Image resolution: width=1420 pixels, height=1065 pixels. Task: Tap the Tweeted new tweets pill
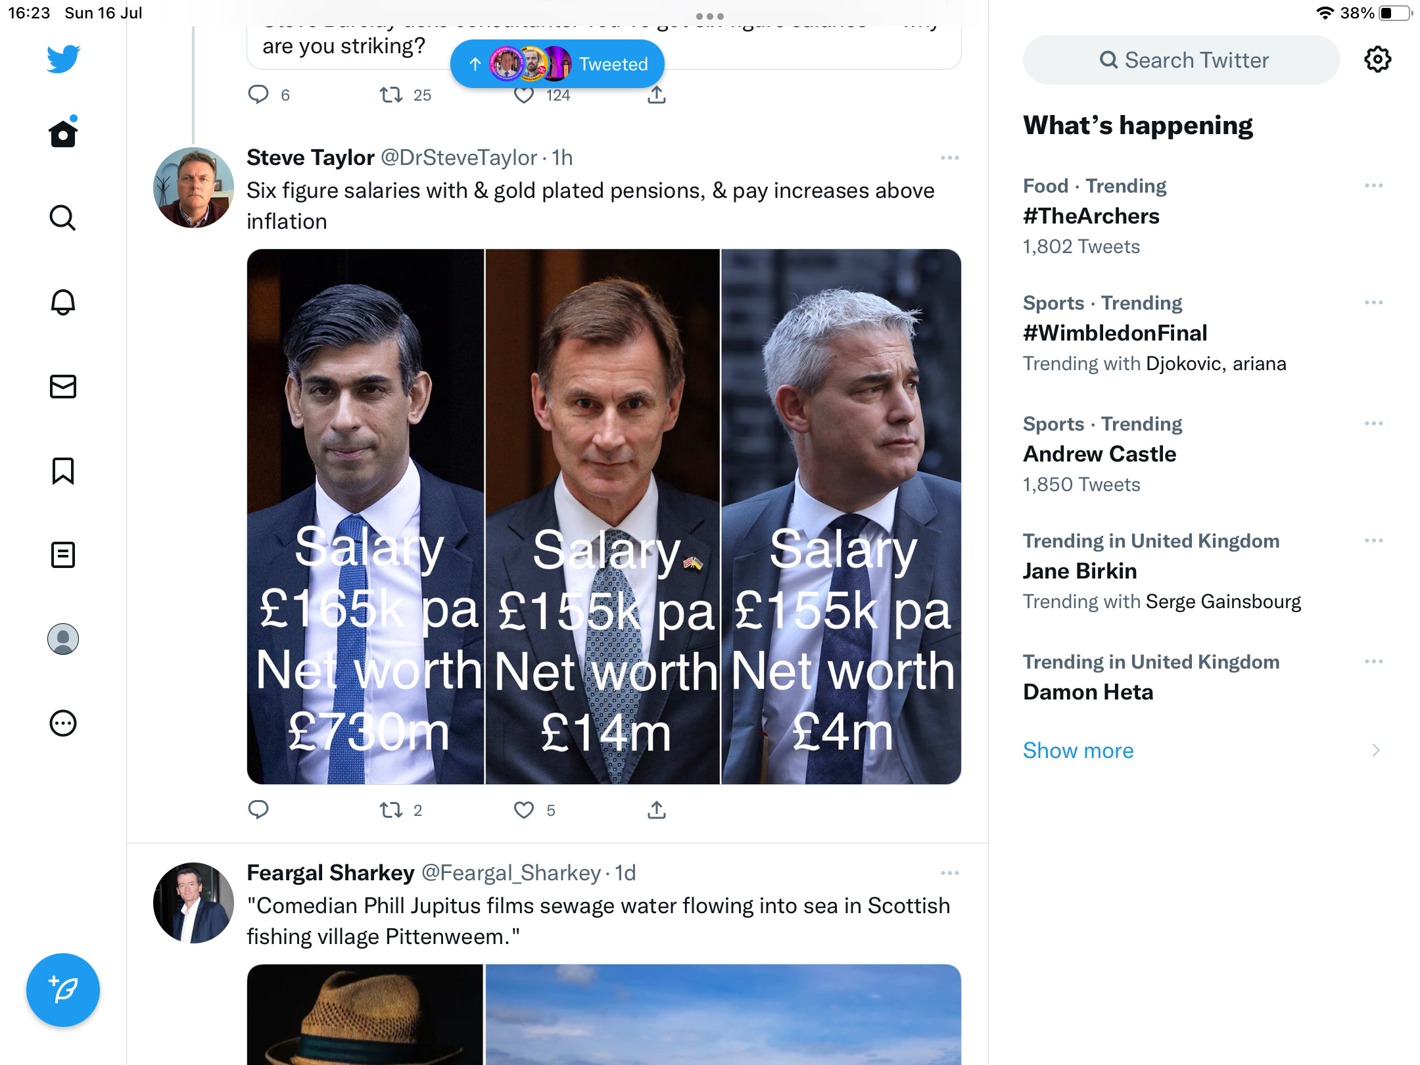[557, 64]
